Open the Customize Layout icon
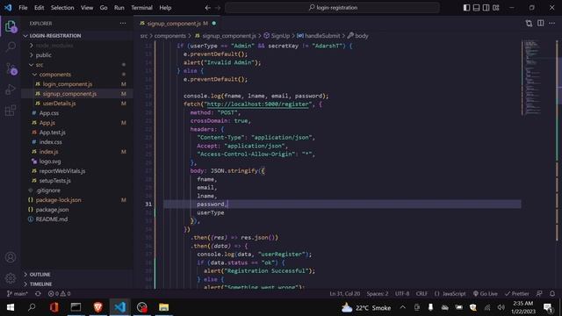 click(x=496, y=8)
